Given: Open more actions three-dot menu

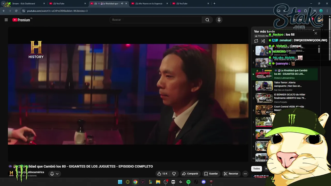Looking at the screenshot, I should click(x=245, y=174).
